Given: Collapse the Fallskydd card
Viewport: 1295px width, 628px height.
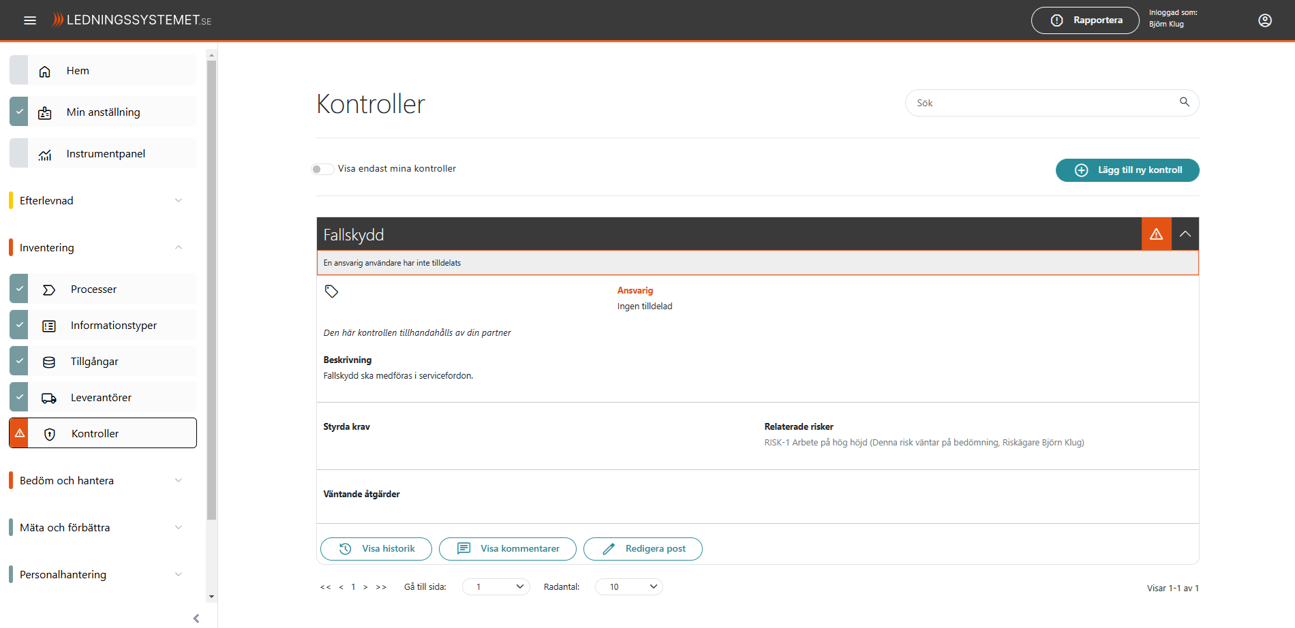Looking at the screenshot, I should point(1185,234).
